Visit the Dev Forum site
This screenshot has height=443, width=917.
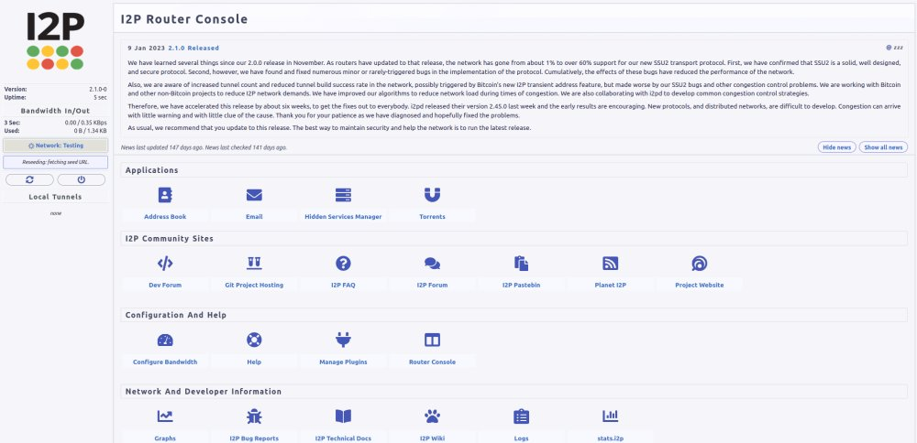pyautogui.click(x=165, y=264)
